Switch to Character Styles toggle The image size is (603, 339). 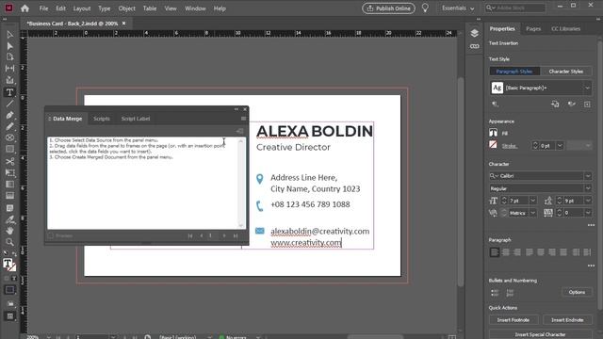click(565, 72)
